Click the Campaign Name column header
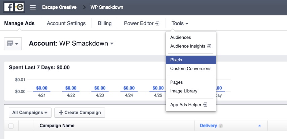 click(x=57, y=126)
